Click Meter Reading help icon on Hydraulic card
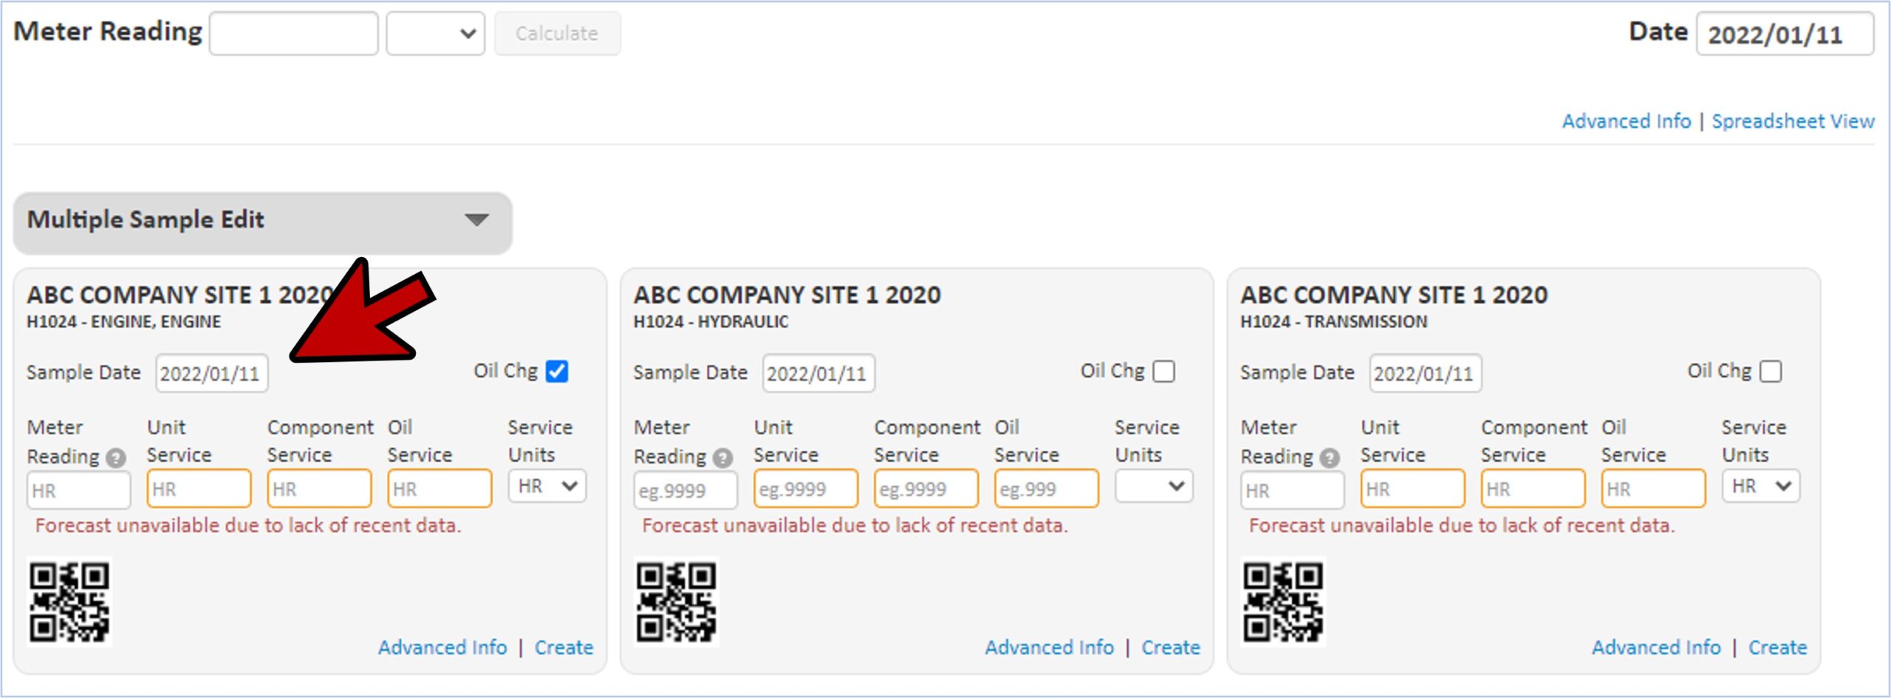1891x698 pixels. pyautogui.click(x=722, y=458)
